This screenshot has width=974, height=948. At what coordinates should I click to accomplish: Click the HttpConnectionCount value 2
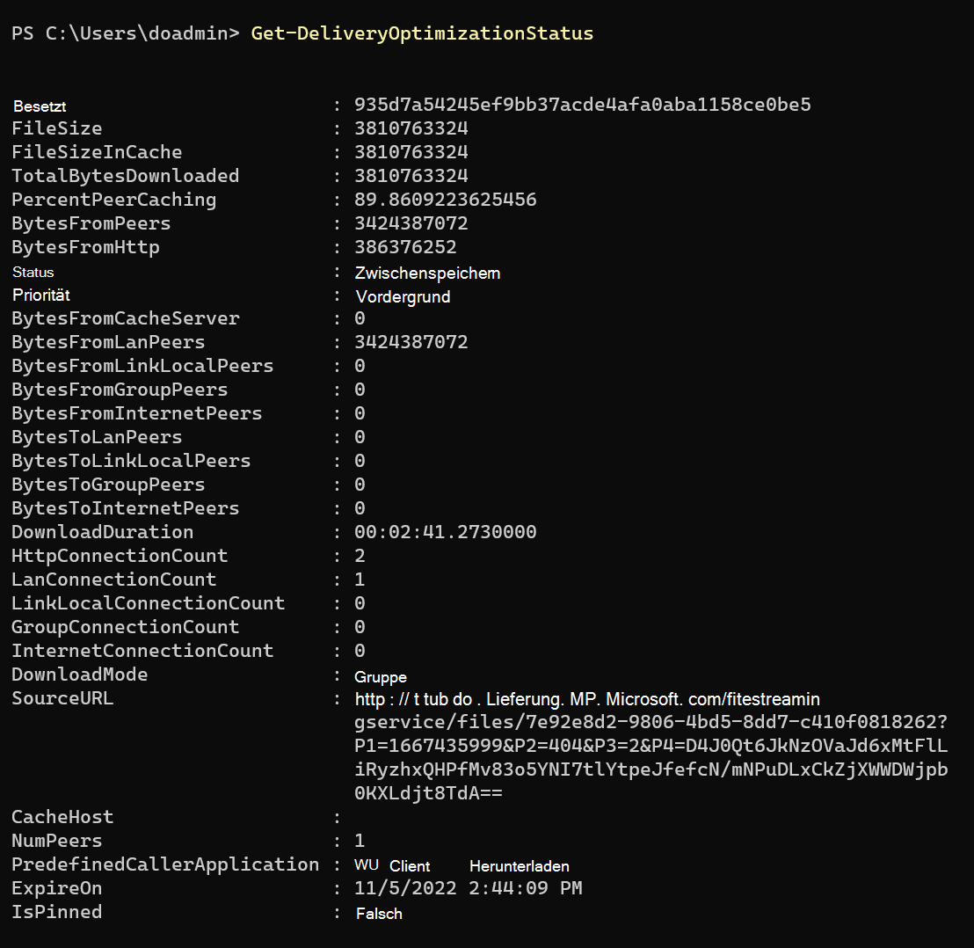[360, 556]
